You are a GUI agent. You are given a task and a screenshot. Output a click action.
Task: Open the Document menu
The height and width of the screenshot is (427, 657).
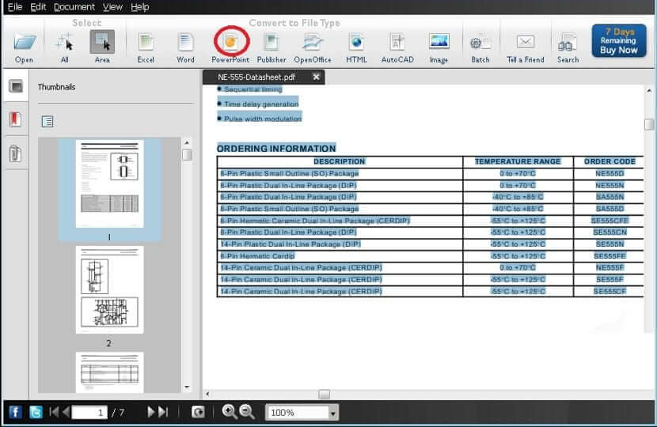(74, 6)
